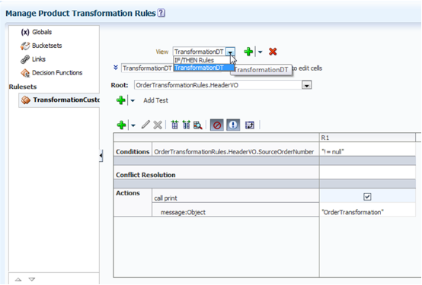Click the down triangle at panel bottom
The height and width of the screenshot is (285, 422).
[32, 280]
